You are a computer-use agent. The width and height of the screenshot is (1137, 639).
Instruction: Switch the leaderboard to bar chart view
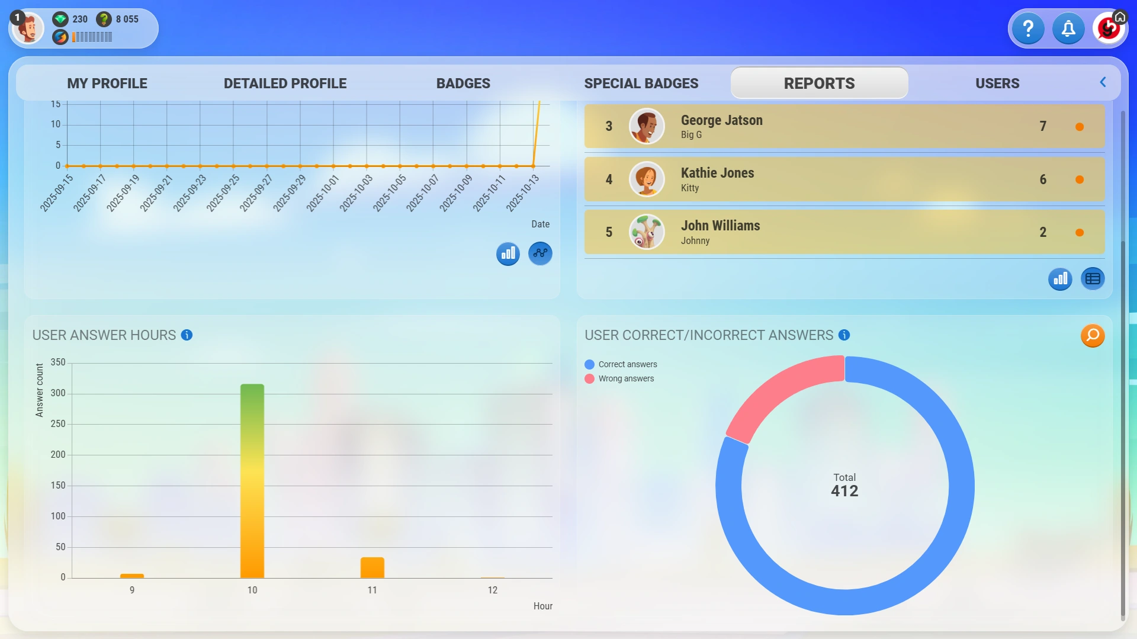point(1060,278)
